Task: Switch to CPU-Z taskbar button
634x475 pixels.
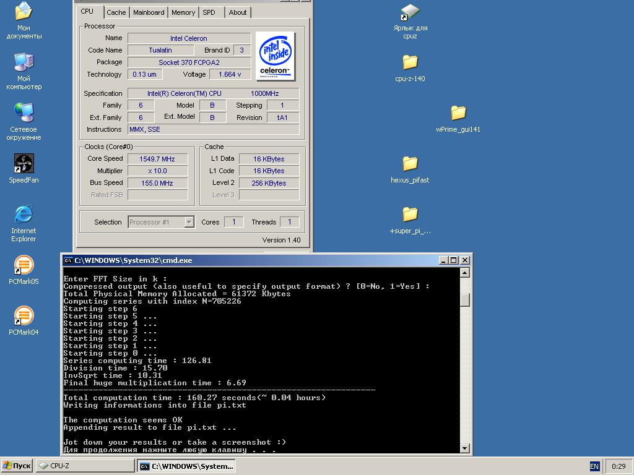Action: 85,466
